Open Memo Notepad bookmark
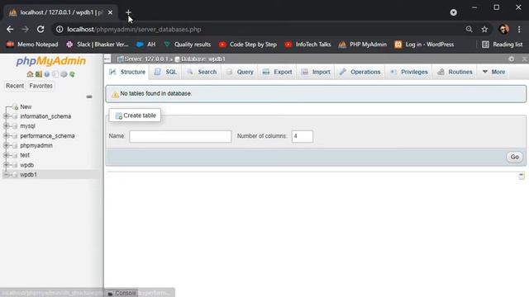Screen dimensions: 529x297 point(32,45)
